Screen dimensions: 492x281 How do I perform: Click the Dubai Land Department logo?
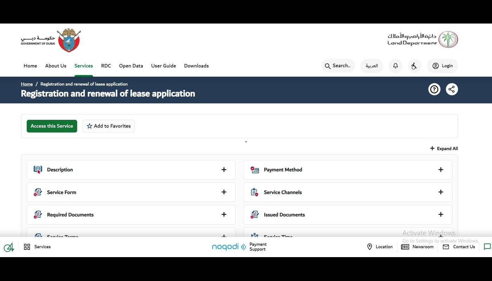(x=423, y=39)
